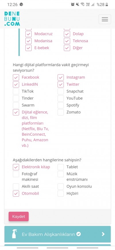The width and height of the screenshot is (115, 250).
Task: Uncheck the Instagram checkbox
Action: pyautogui.click(x=61, y=77)
